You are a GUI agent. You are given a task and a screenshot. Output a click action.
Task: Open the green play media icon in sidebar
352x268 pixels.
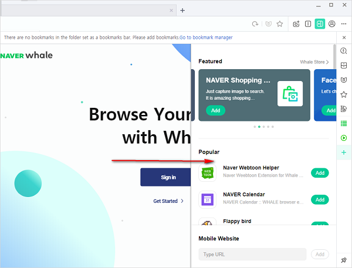[x=344, y=138]
